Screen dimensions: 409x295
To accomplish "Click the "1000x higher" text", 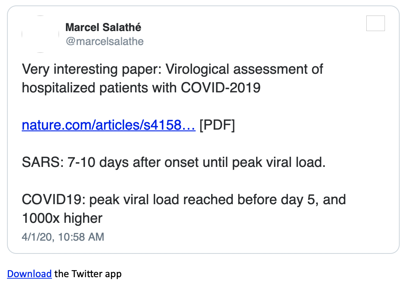I will pos(62,218).
